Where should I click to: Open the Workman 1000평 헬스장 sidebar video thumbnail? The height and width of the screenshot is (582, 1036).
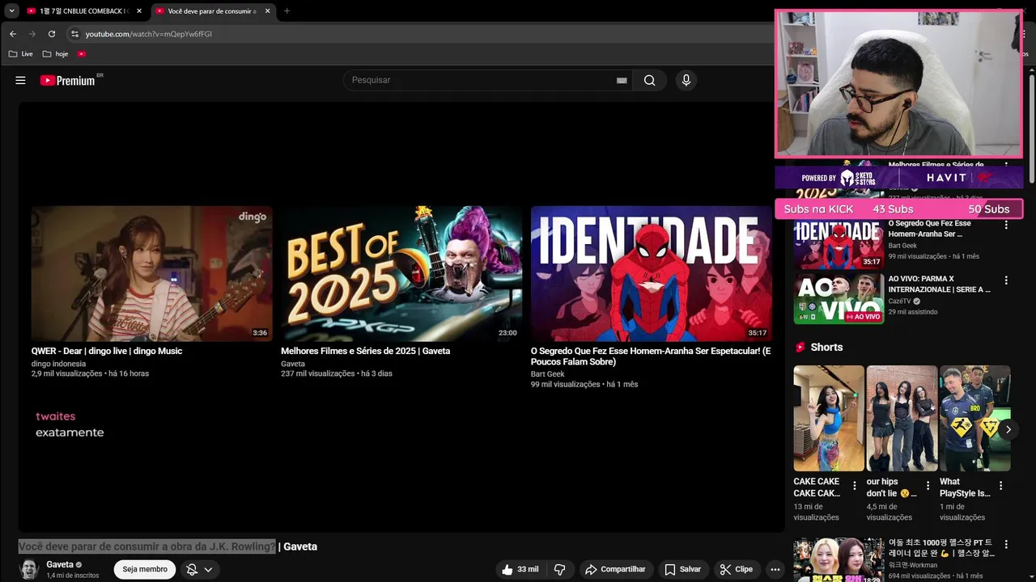click(839, 560)
